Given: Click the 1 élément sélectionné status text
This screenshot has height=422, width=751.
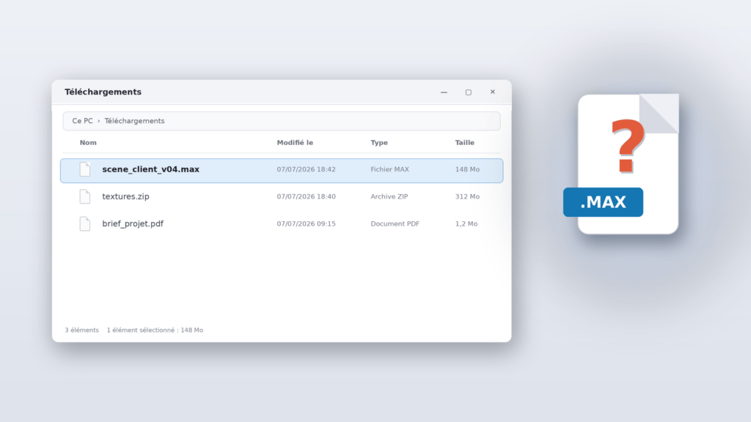Looking at the screenshot, I should point(155,330).
